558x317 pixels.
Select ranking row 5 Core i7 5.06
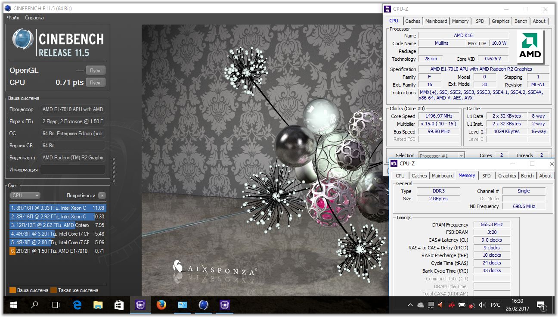58,242
